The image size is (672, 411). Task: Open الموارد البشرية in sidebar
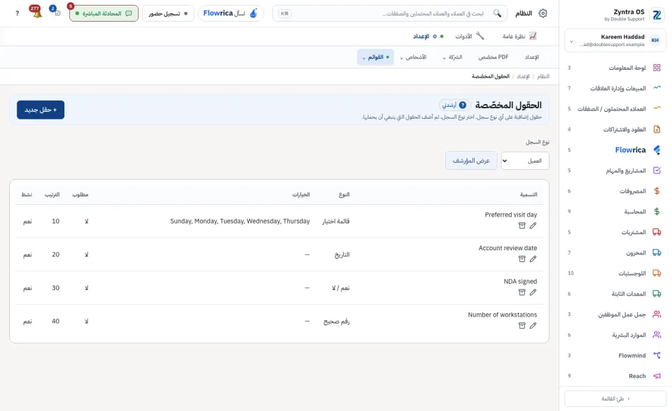pos(615,335)
